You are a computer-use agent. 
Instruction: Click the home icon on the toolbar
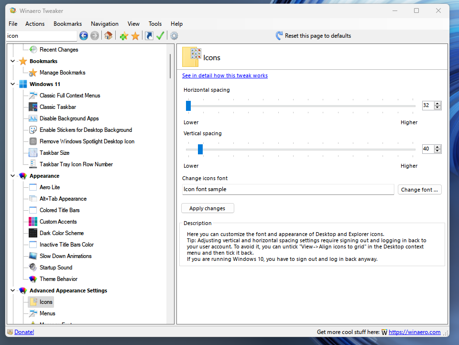[x=108, y=35]
